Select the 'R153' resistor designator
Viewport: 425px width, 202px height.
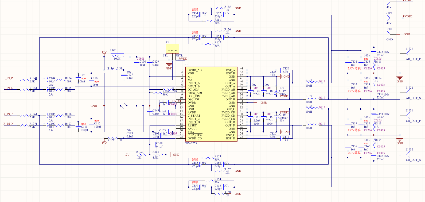click(218, 156)
